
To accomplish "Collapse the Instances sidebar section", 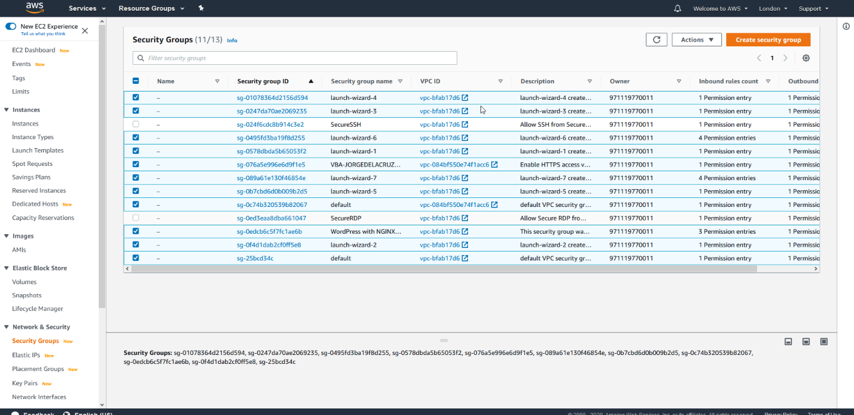I will 7,110.
